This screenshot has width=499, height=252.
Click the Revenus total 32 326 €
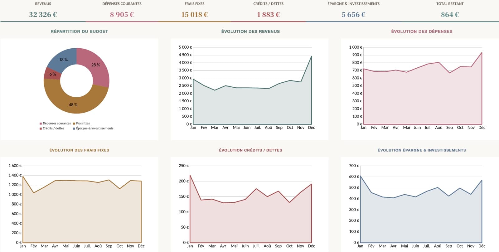point(43,15)
